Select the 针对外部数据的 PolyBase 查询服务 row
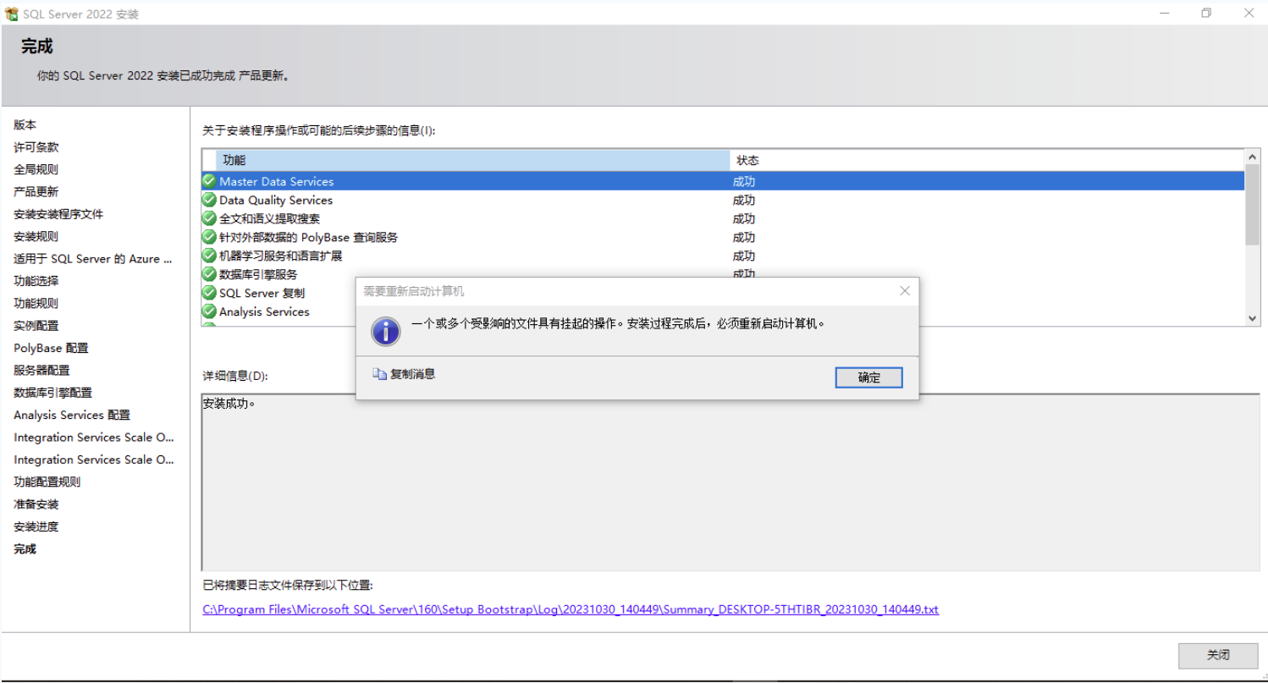 [723, 237]
